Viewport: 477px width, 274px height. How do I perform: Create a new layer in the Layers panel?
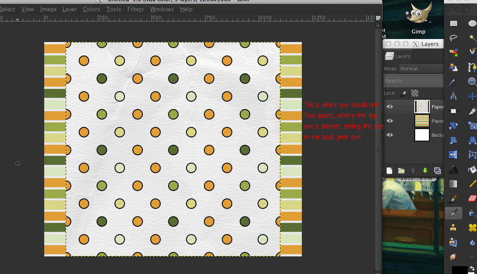pyautogui.click(x=389, y=170)
